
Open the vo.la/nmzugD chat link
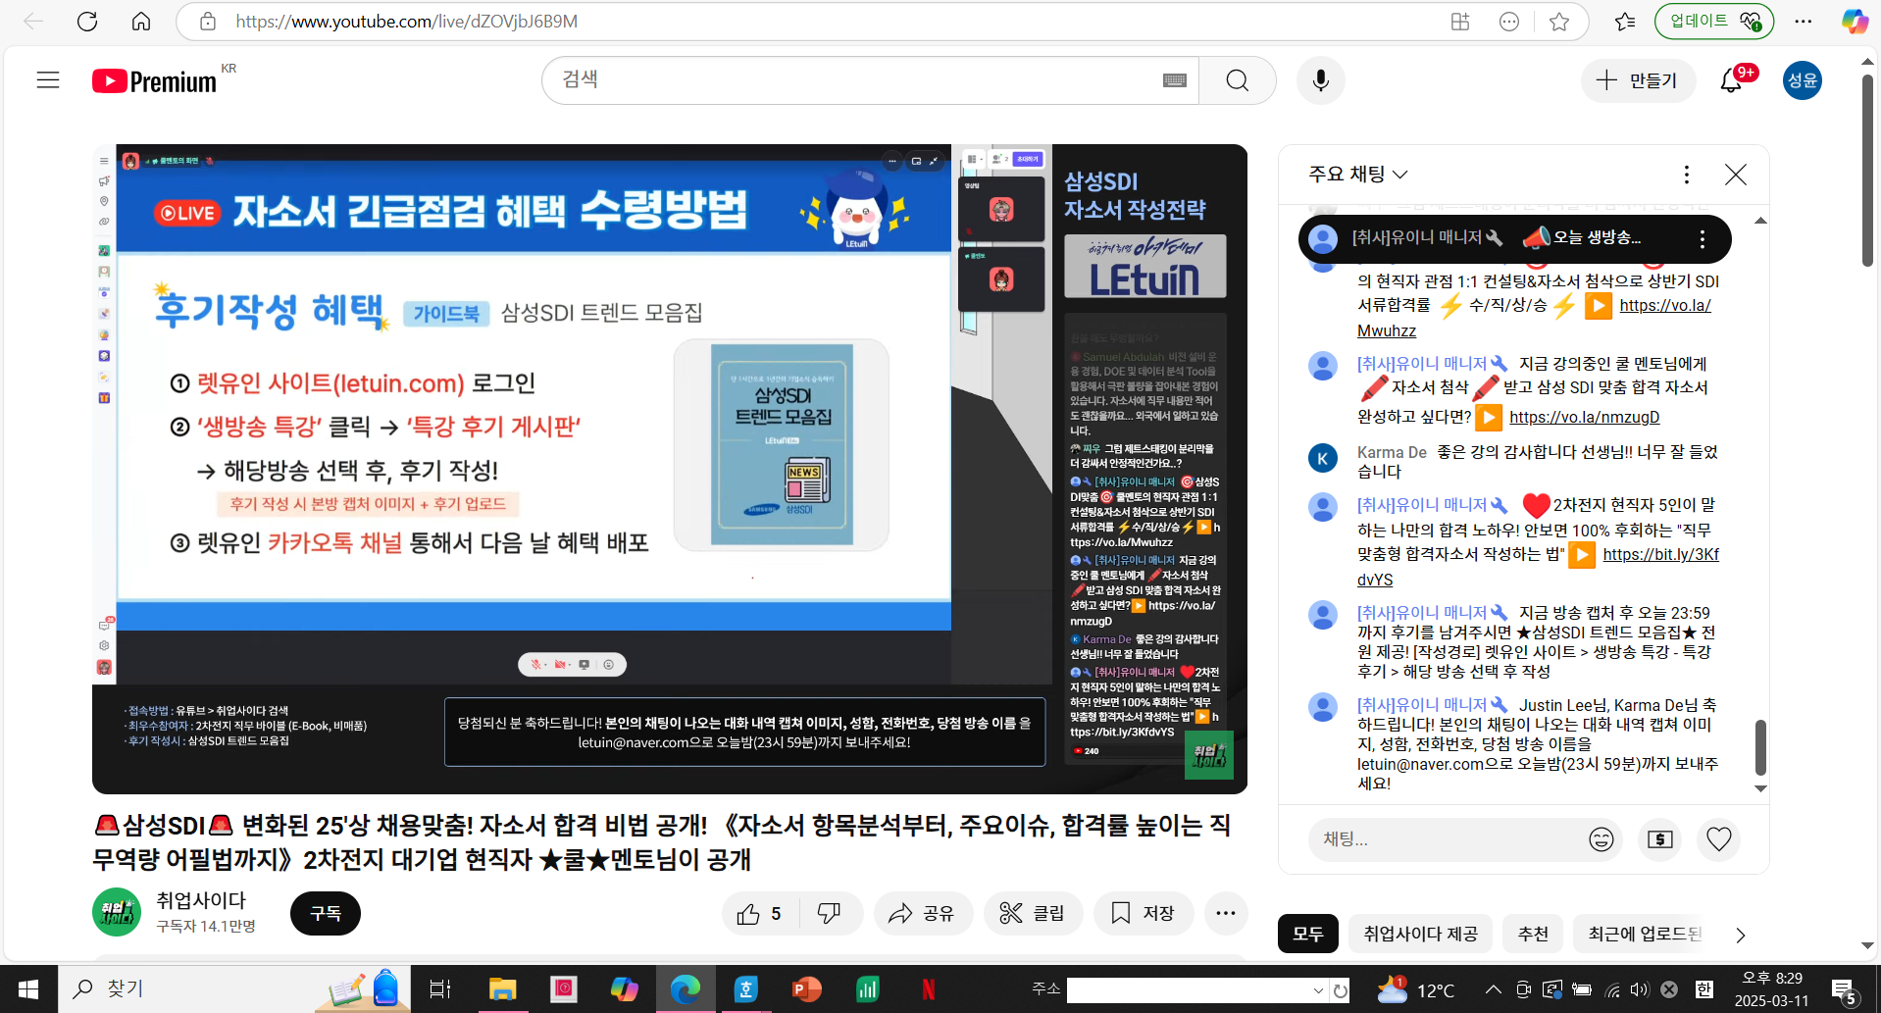point(1584,418)
